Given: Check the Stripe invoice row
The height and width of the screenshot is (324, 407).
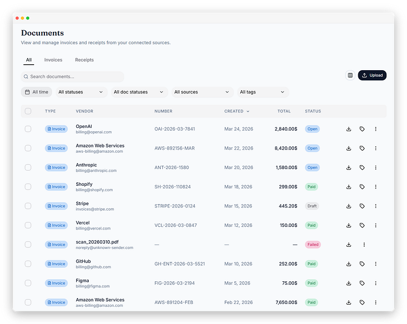Looking at the screenshot, I should (28, 206).
